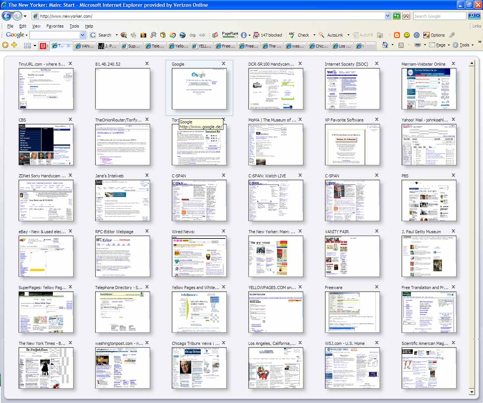This screenshot has height=403, width=483.
Task: Click the search magnifier button by Search Google
Action: tap(472, 16)
